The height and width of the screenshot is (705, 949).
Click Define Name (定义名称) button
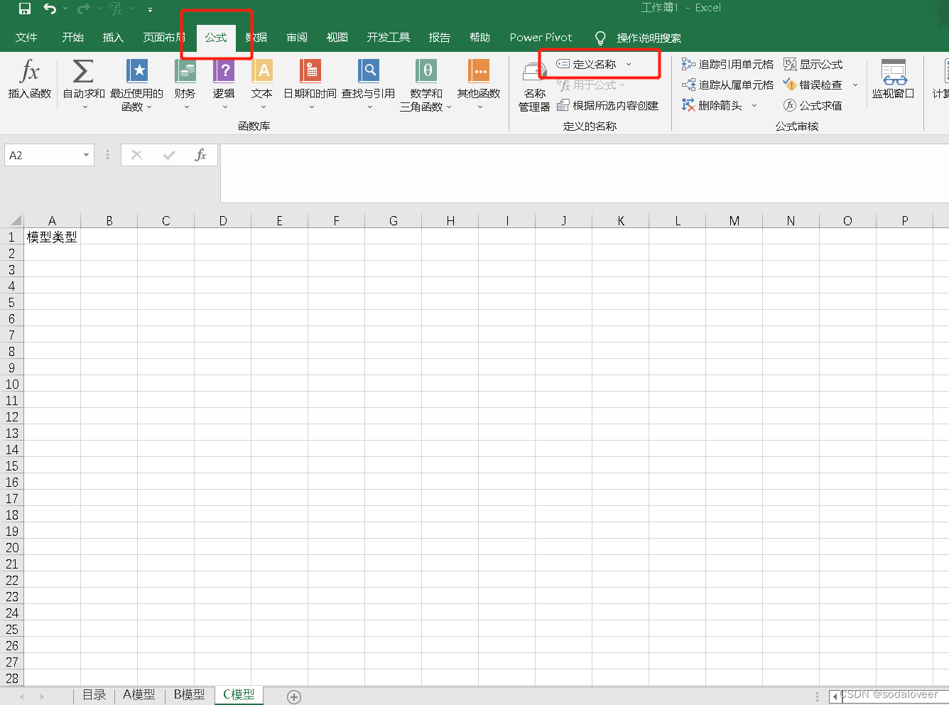(x=587, y=64)
